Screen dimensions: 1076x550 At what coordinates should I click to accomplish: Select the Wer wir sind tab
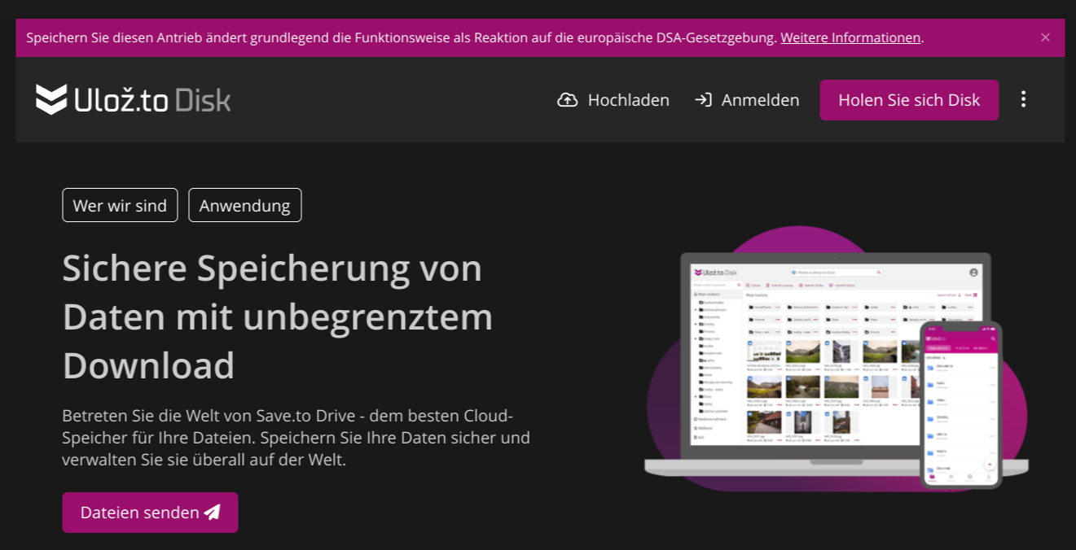pyautogui.click(x=120, y=205)
